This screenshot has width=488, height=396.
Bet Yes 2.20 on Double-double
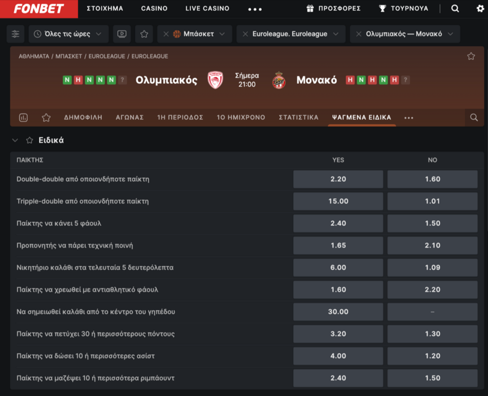tap(338, 179)
